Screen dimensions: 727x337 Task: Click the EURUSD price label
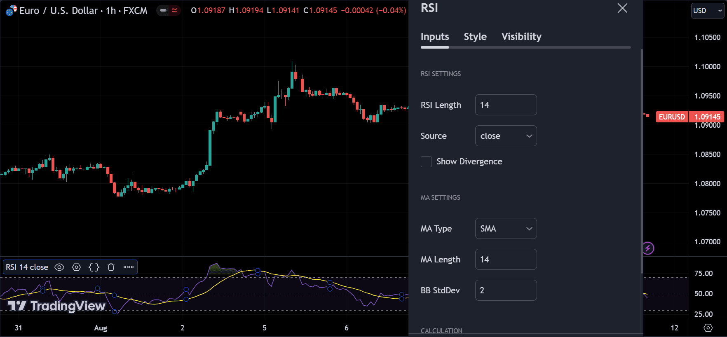click(x=671, y=117)
